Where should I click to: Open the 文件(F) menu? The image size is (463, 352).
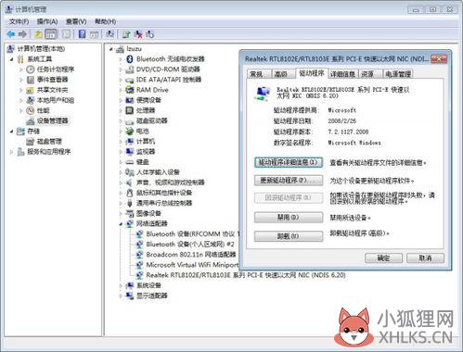click(x=19, y=21)
